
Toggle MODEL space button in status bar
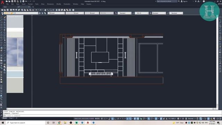tap(97, 119)
